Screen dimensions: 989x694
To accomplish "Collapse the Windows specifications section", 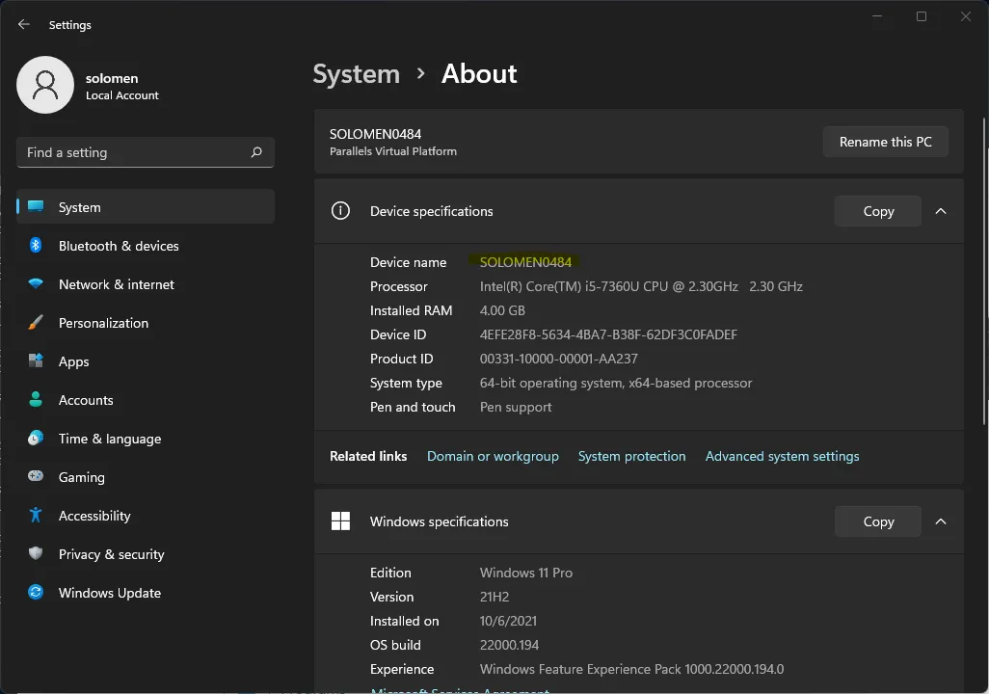I will pos(941,521).
